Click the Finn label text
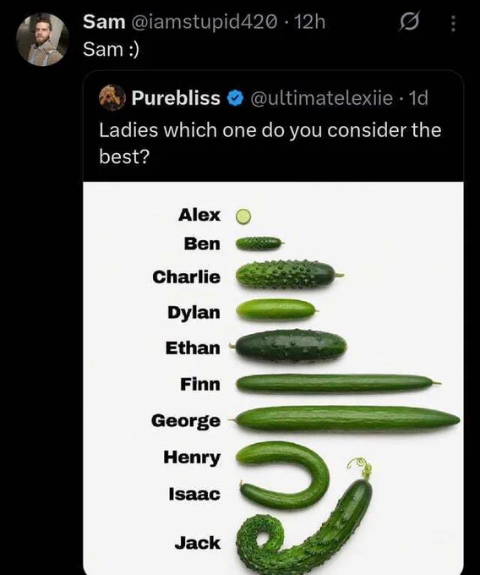Viewport: 480px width, 575px height. (200, 384)
